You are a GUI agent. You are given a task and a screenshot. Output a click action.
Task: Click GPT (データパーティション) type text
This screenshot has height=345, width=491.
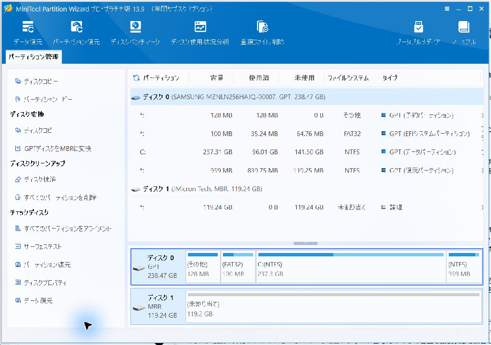click(x=422, y=152)
